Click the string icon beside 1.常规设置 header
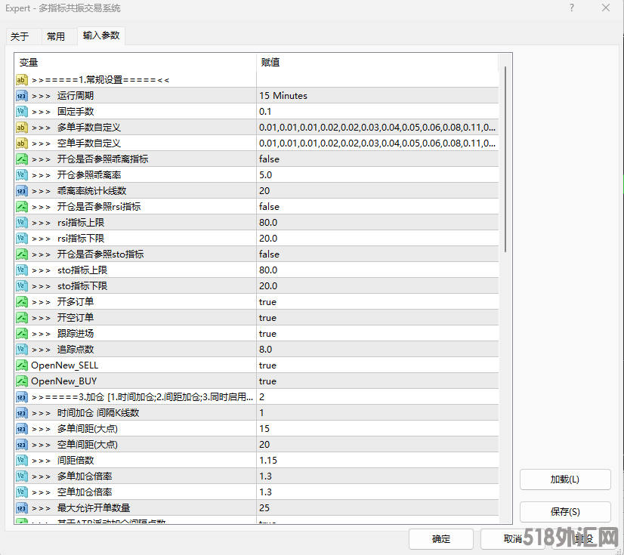Image resolution: width=624 pixels, height=555 pixels. pos(21,80)
